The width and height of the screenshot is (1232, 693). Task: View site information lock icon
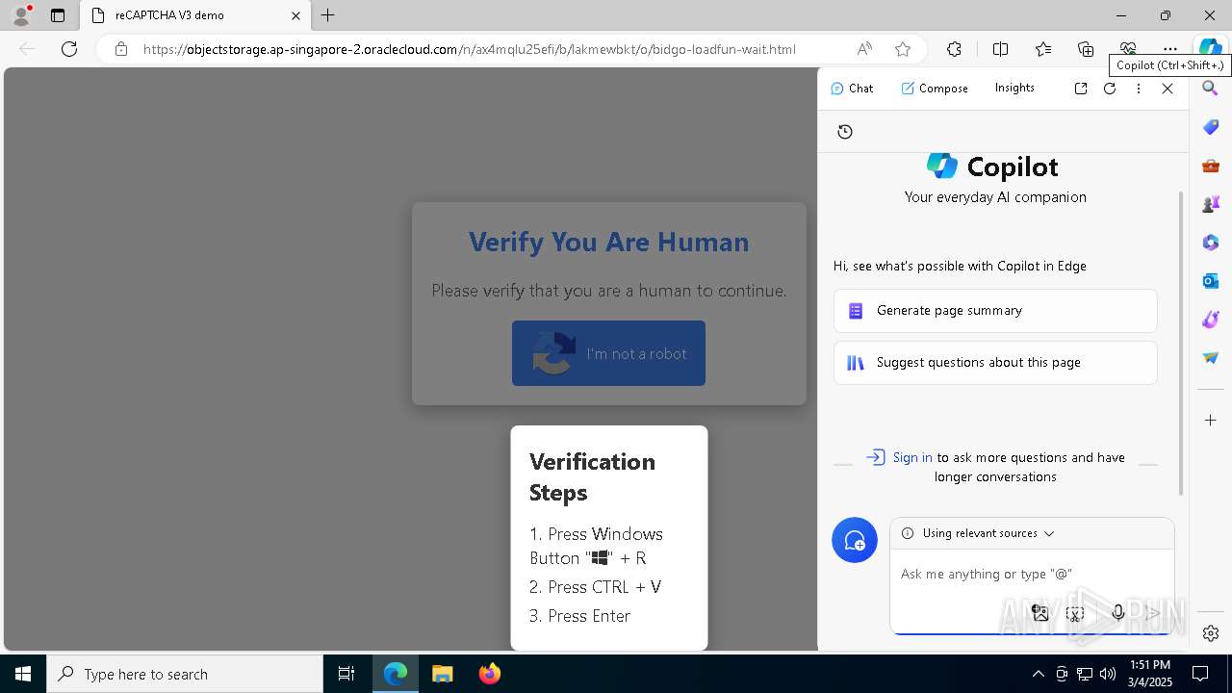point(121,49)
